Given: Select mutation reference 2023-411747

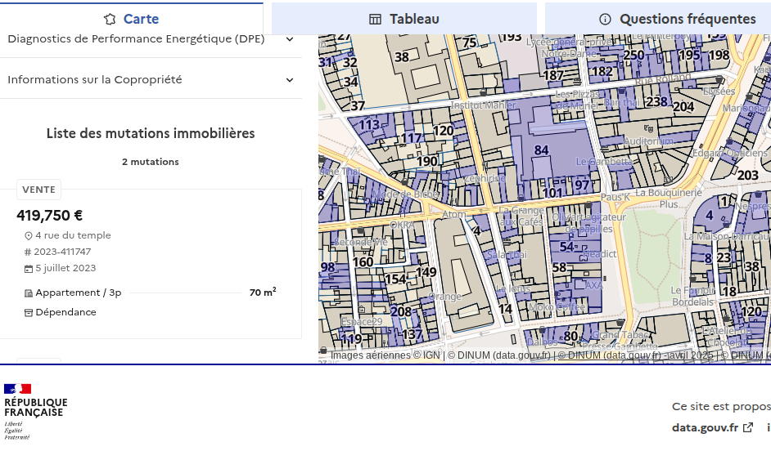Looking at the screenshot, I should coord(62,252).
